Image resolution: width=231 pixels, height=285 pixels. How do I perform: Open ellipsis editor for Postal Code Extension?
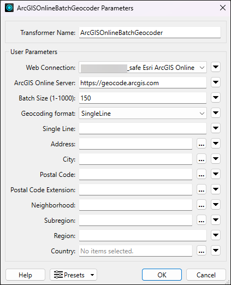coord(202,189)
